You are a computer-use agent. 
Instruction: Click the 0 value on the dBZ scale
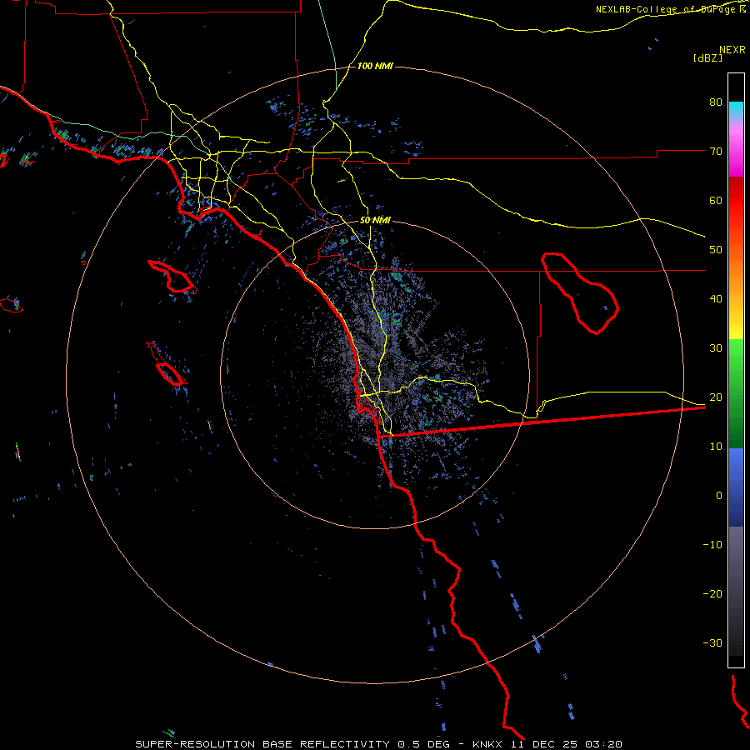[x=719, y=496]
